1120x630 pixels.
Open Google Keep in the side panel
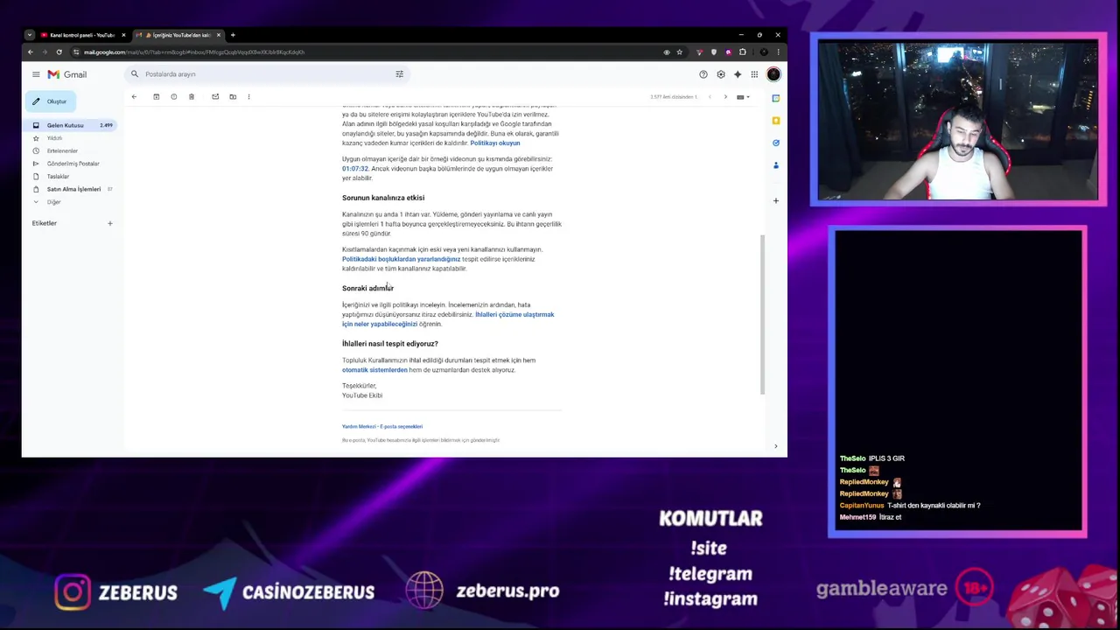point(775,120)
